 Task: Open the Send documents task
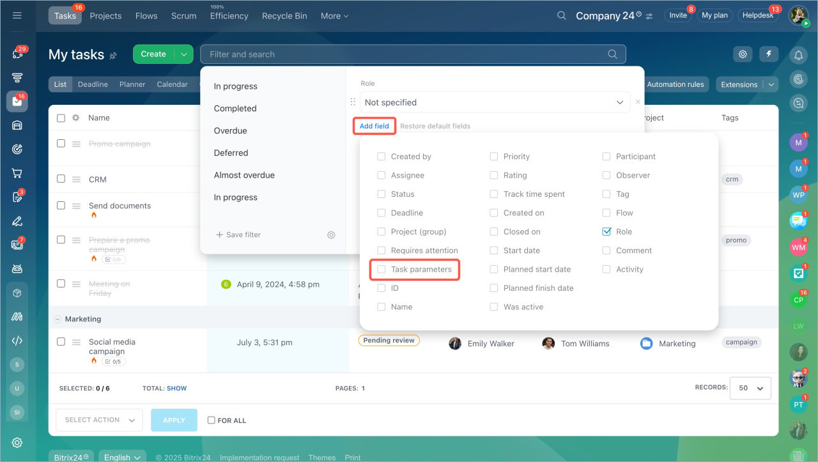[120, 206]
